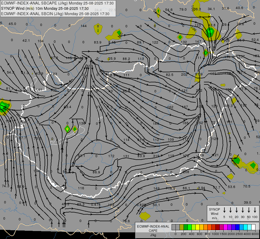Click the 5 m/s wind arrow in legend
Image resolution: width=260 pixels, height=239 pixels.
click(224, 210)
